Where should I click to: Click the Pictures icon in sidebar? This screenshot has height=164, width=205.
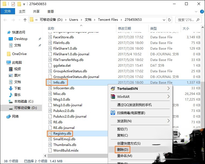point(11,75)
